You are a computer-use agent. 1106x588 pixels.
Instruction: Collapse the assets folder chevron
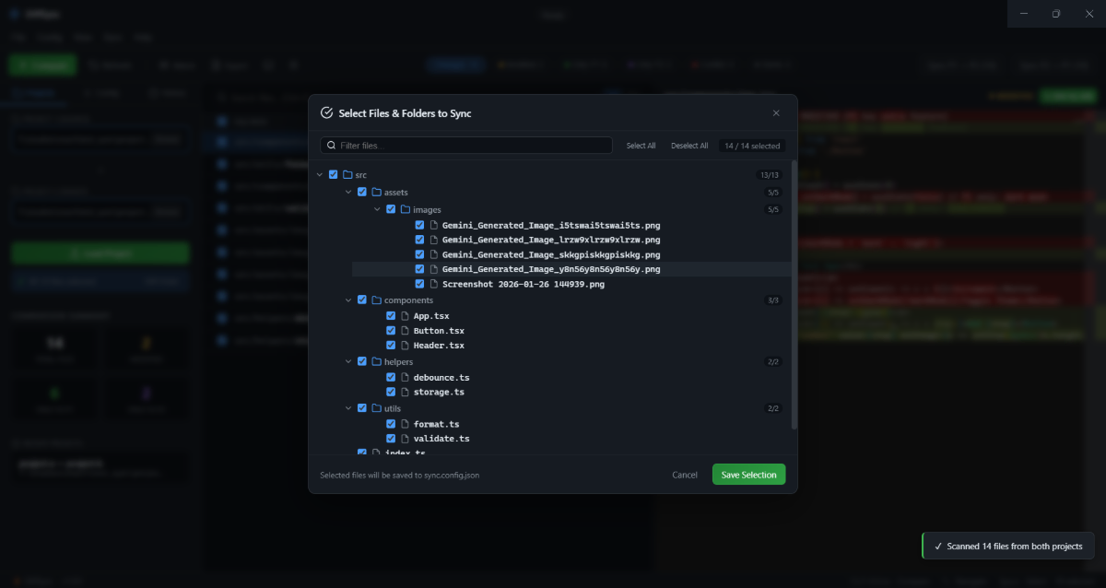pyautogui.click(x=348, y=192)
